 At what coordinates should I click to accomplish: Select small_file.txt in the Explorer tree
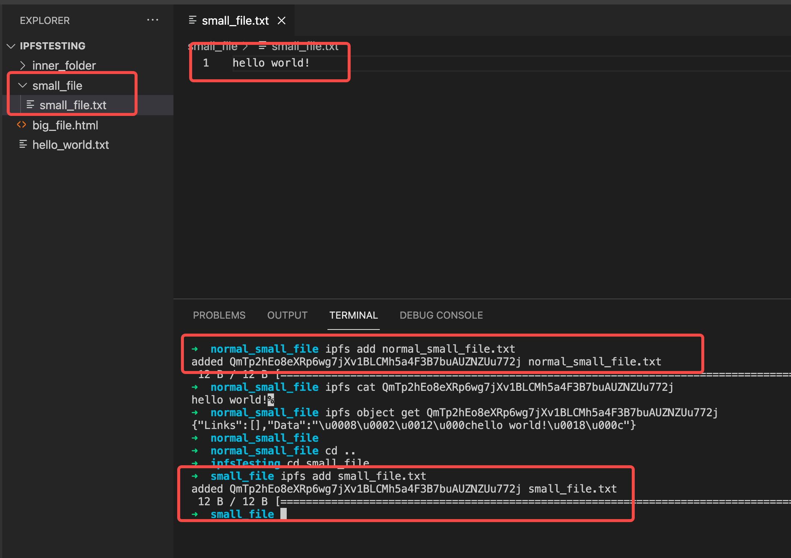pos(73,105)
